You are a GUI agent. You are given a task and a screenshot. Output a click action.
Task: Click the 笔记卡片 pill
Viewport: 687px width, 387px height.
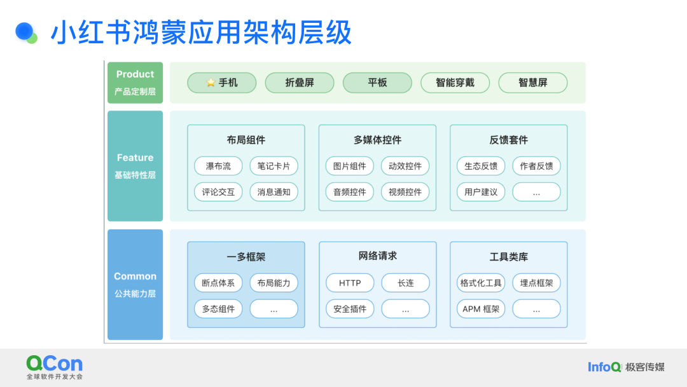click(x=274, y=166)
